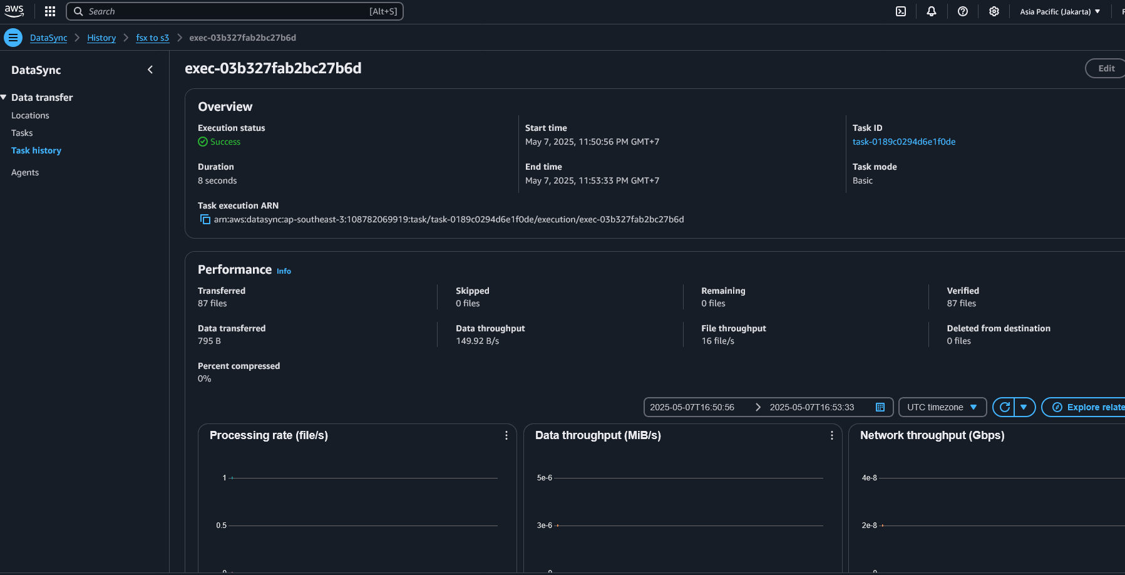
Task: Open the AWS services grid menu
Action: [x=50, y=11]
